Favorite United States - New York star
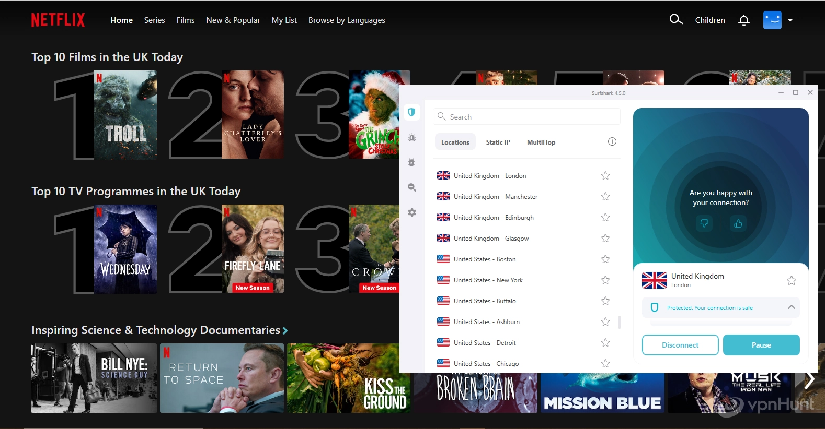 [x=605, y=280]
